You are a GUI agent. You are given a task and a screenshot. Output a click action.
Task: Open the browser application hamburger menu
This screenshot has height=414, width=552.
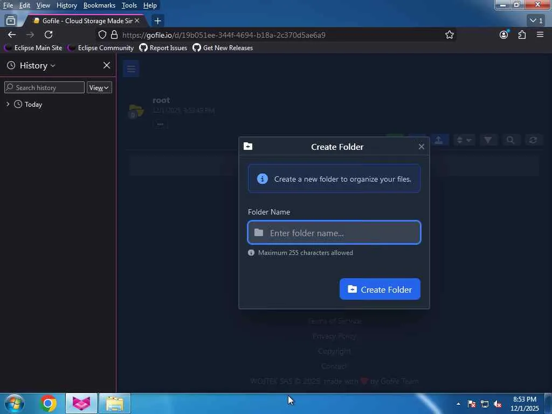tap(540, 34)
